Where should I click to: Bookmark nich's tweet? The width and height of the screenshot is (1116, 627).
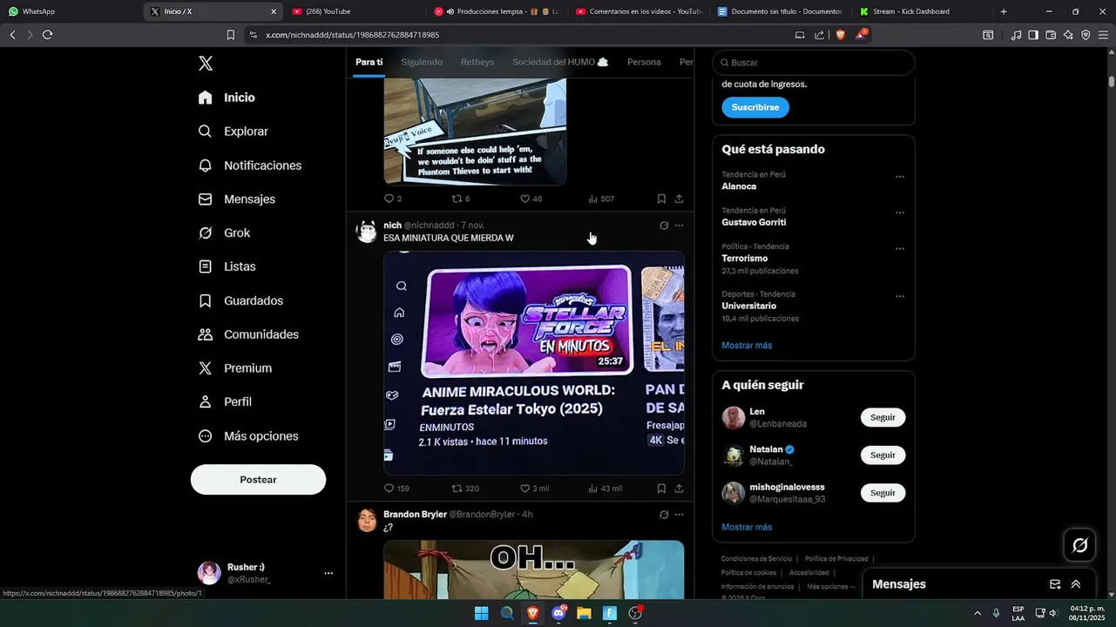[661, 489]
